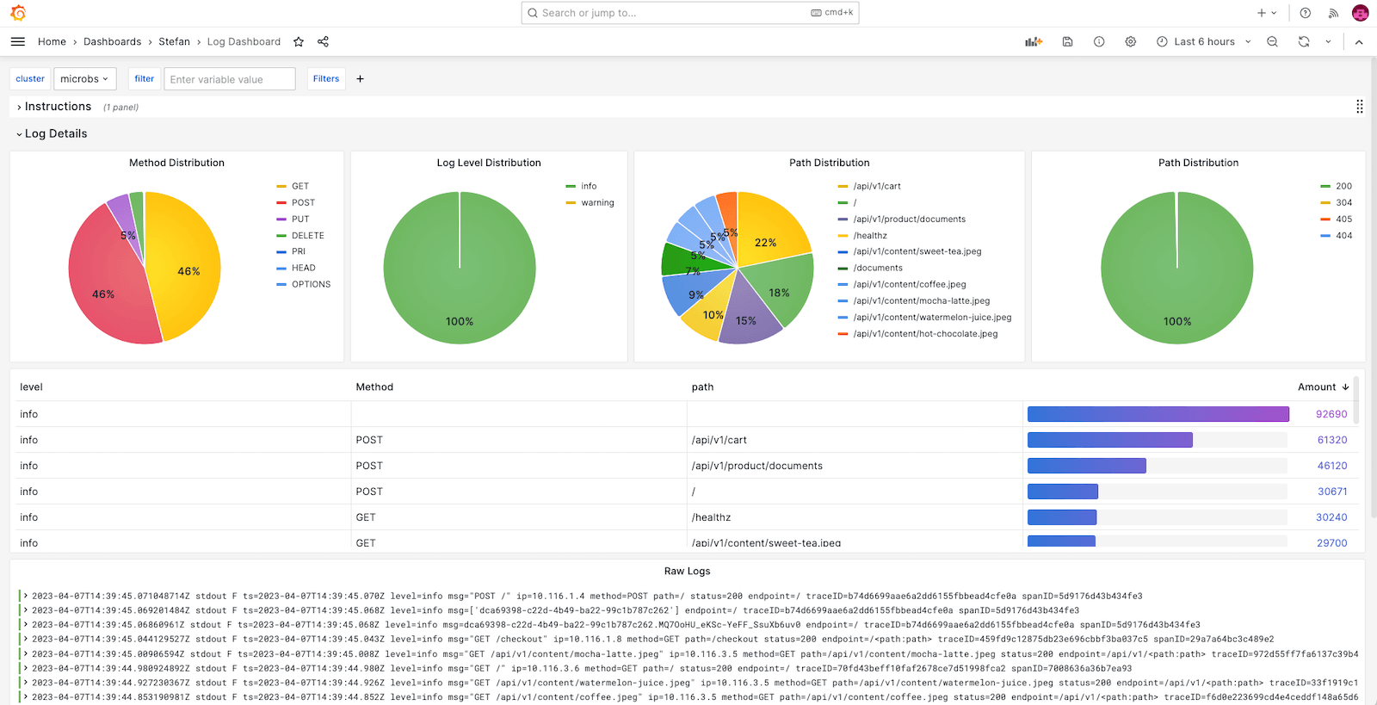The height and width of the screenshot is (705, 1377).
Task: Open the cluster microbs dropdown
Action: coord(83,79)
